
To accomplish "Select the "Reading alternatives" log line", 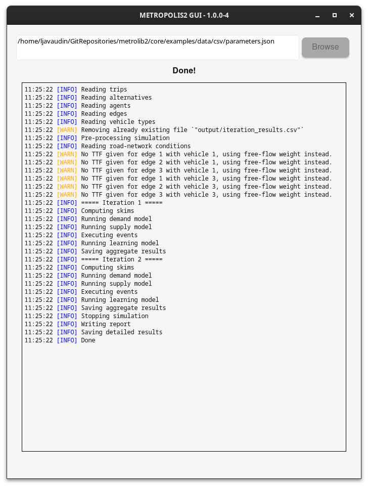I will coord(88,98).
